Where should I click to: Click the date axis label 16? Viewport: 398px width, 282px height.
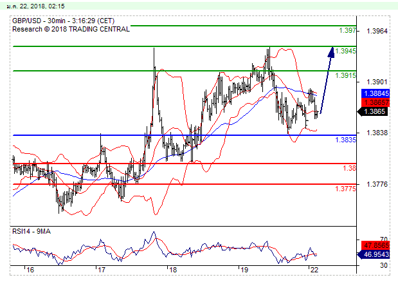(30, 270)
